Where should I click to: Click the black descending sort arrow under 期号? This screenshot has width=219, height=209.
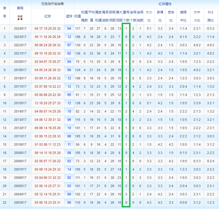coord(21,19)
